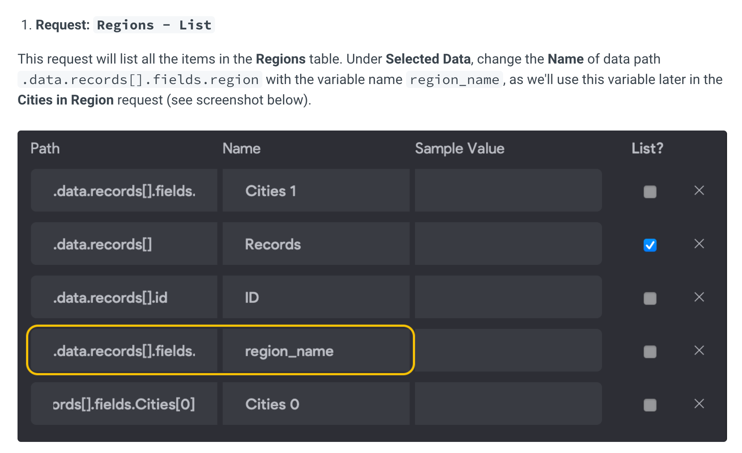Tick the List checkbox for ID
This screenshot has width=742, height=453.
(650, 298)
